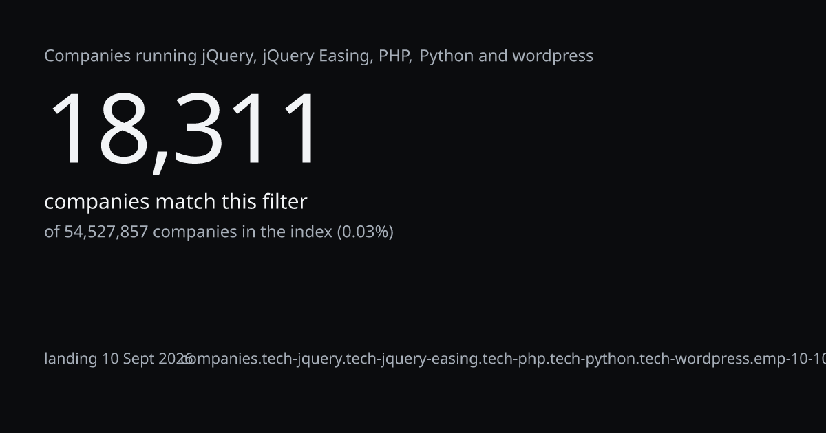
Task: Click the "Companies running" heading text
Action: tap(121, 56)
